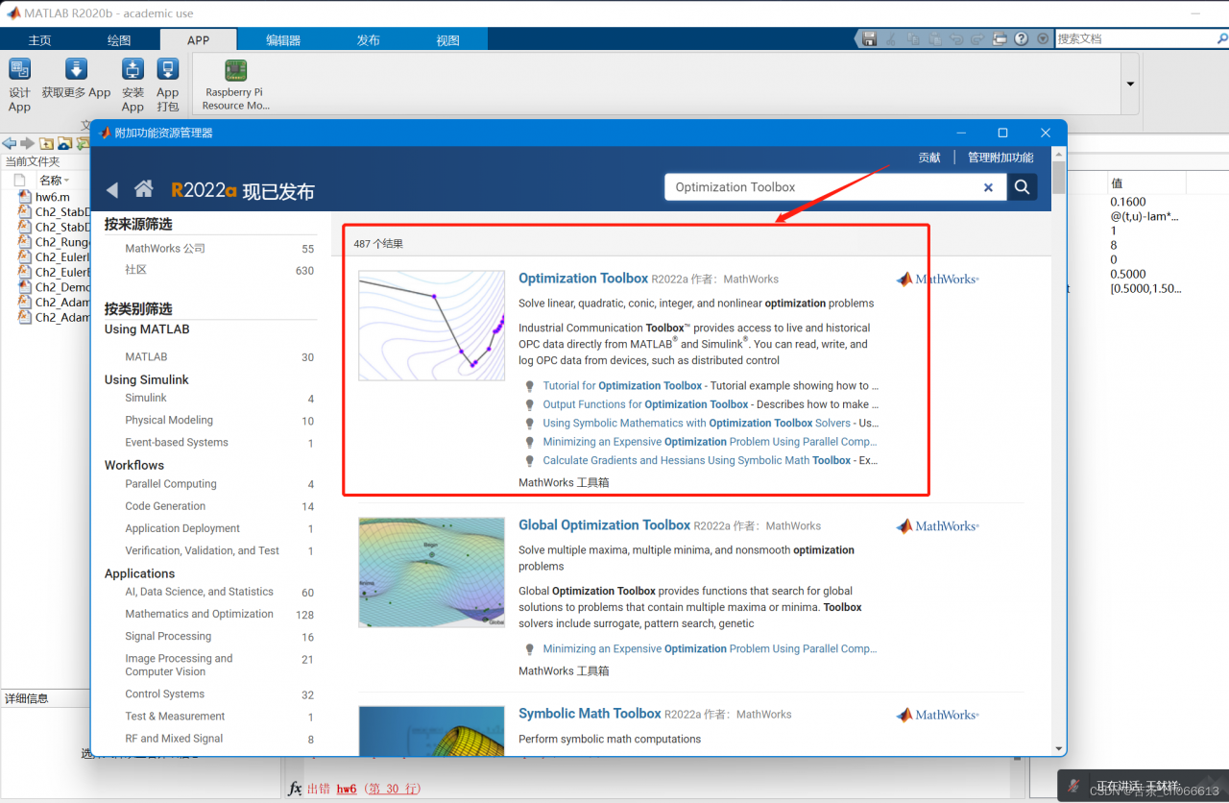The image size is (1229, 803).
Task: Open the Global Optimization Toolbox result
Action: coord(604,525)
